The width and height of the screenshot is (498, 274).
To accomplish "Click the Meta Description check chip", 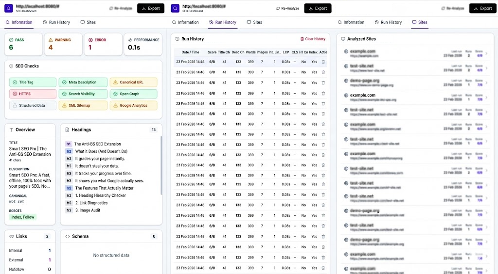I will tap(83, 82).
